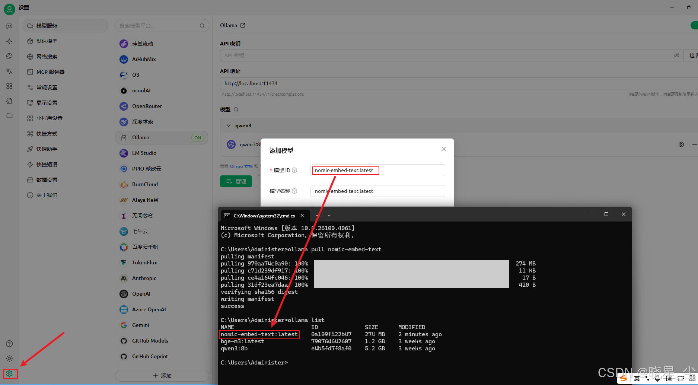Open Ollama external website link icon
The width and height of the screenshot is (698, 385).
click(243, 25)
